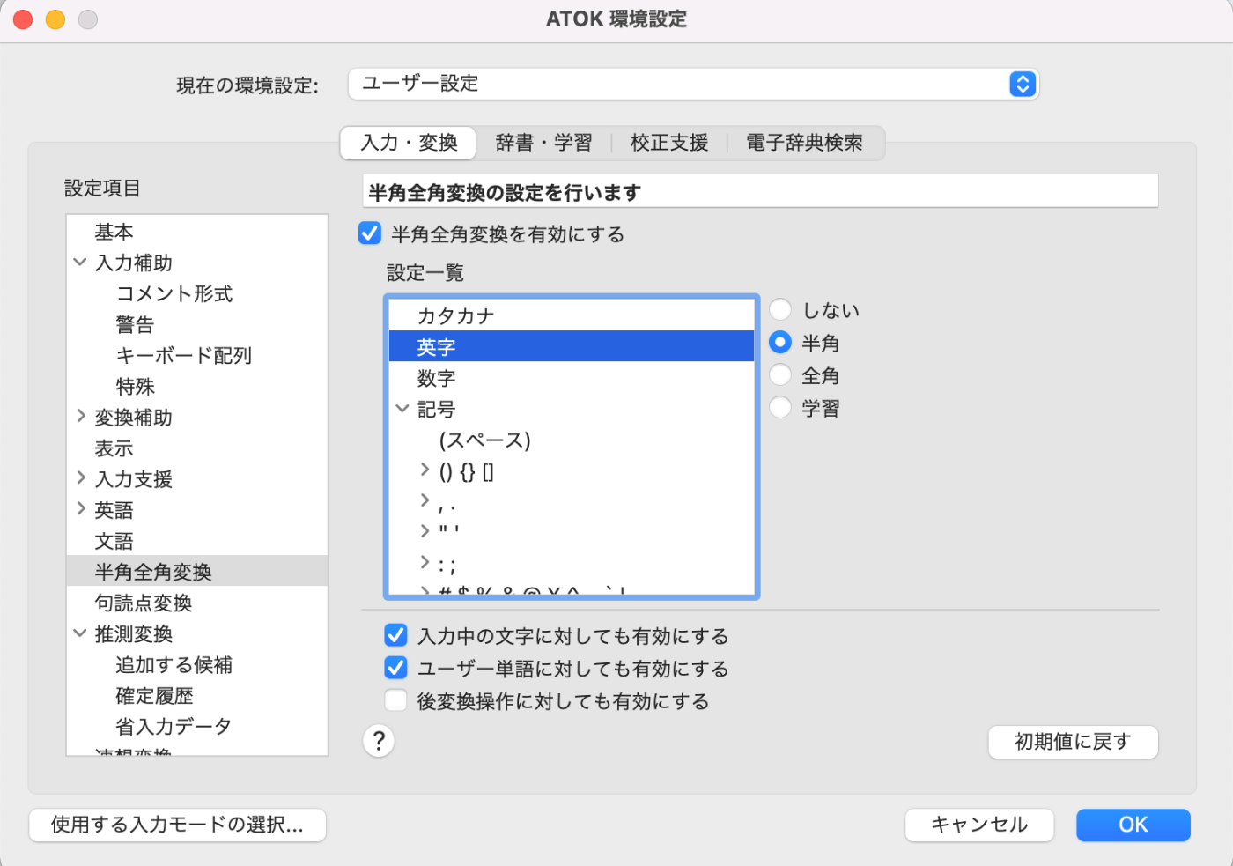This screenshot has height=866, width=1233.
Task: Open 使用する入力モードの選択... button
Action: coord(177,825)
